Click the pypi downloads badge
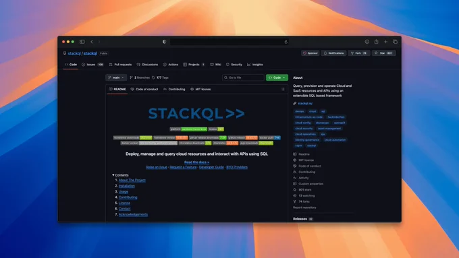The width and height of the screenshot is (459, 258). click(256, 143)
